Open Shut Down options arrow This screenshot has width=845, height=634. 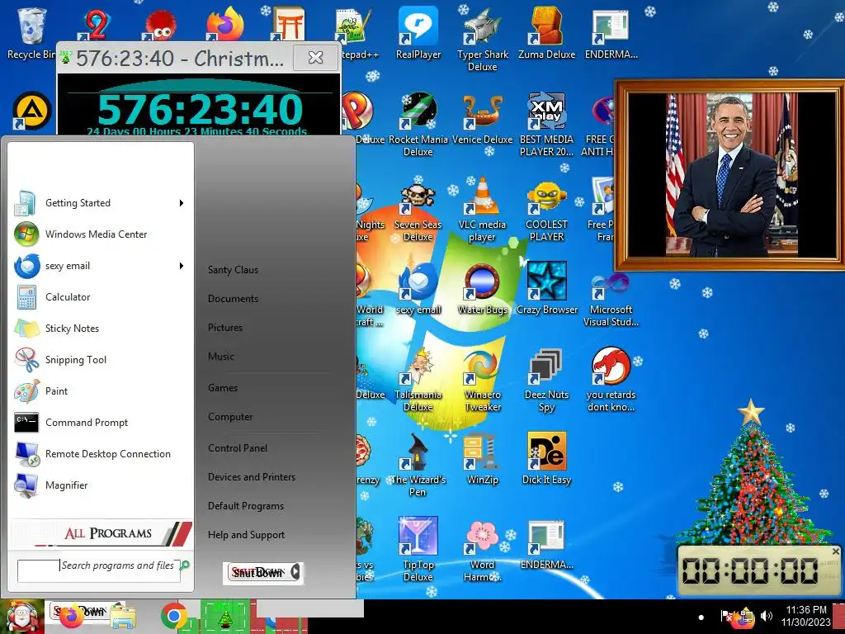295,572
